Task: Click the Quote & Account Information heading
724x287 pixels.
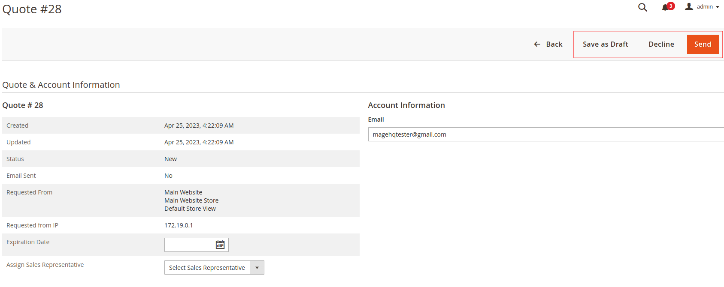Action: 61,85
